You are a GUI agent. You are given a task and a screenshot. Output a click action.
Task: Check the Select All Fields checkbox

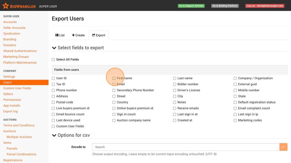point(53,60)
